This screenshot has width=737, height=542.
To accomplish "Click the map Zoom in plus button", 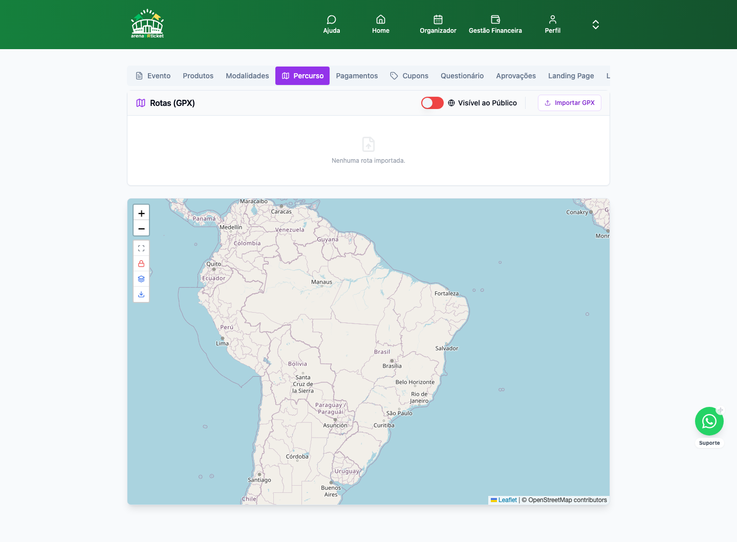I will pos(141,213).
